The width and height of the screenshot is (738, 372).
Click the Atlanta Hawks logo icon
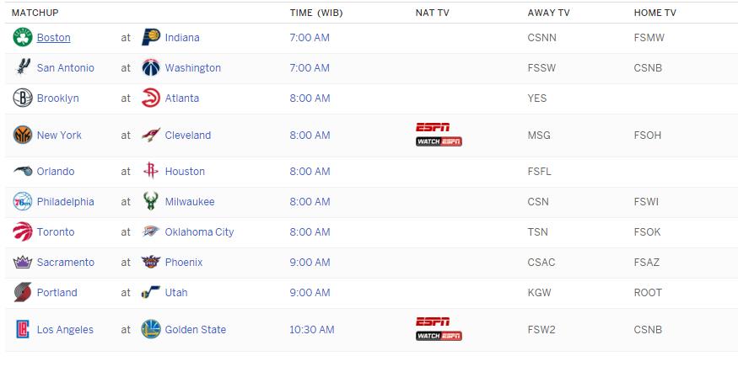click(151, 98)
